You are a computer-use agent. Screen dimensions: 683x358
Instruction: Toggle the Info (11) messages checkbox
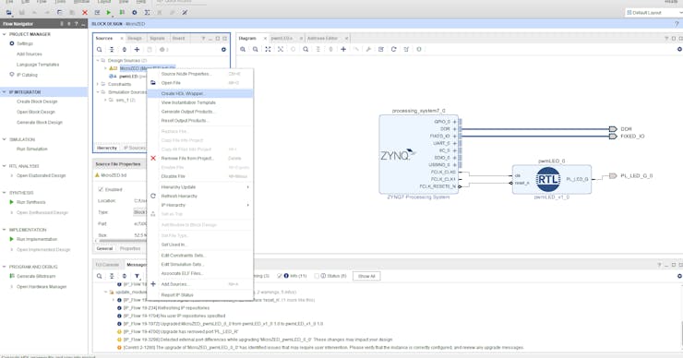click(280, 276)
